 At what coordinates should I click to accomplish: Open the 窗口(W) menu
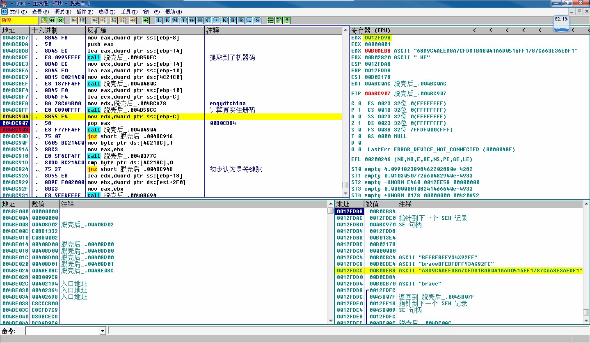(x=151, y=12)
